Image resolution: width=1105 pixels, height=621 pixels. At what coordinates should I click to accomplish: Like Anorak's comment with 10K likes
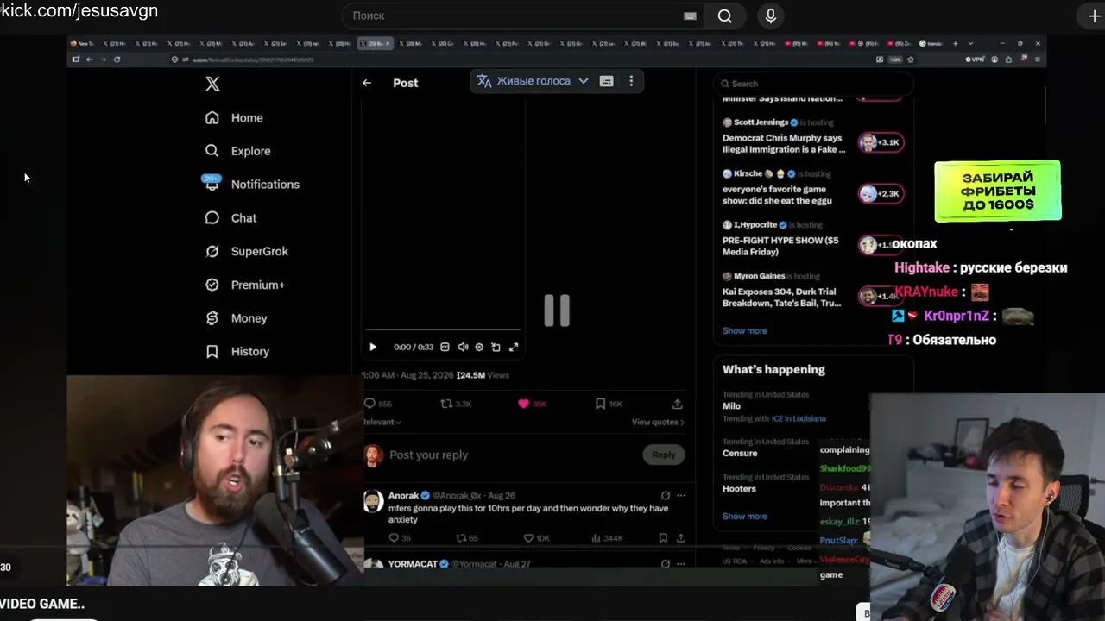pyautogui.click(x=537, y=538)
